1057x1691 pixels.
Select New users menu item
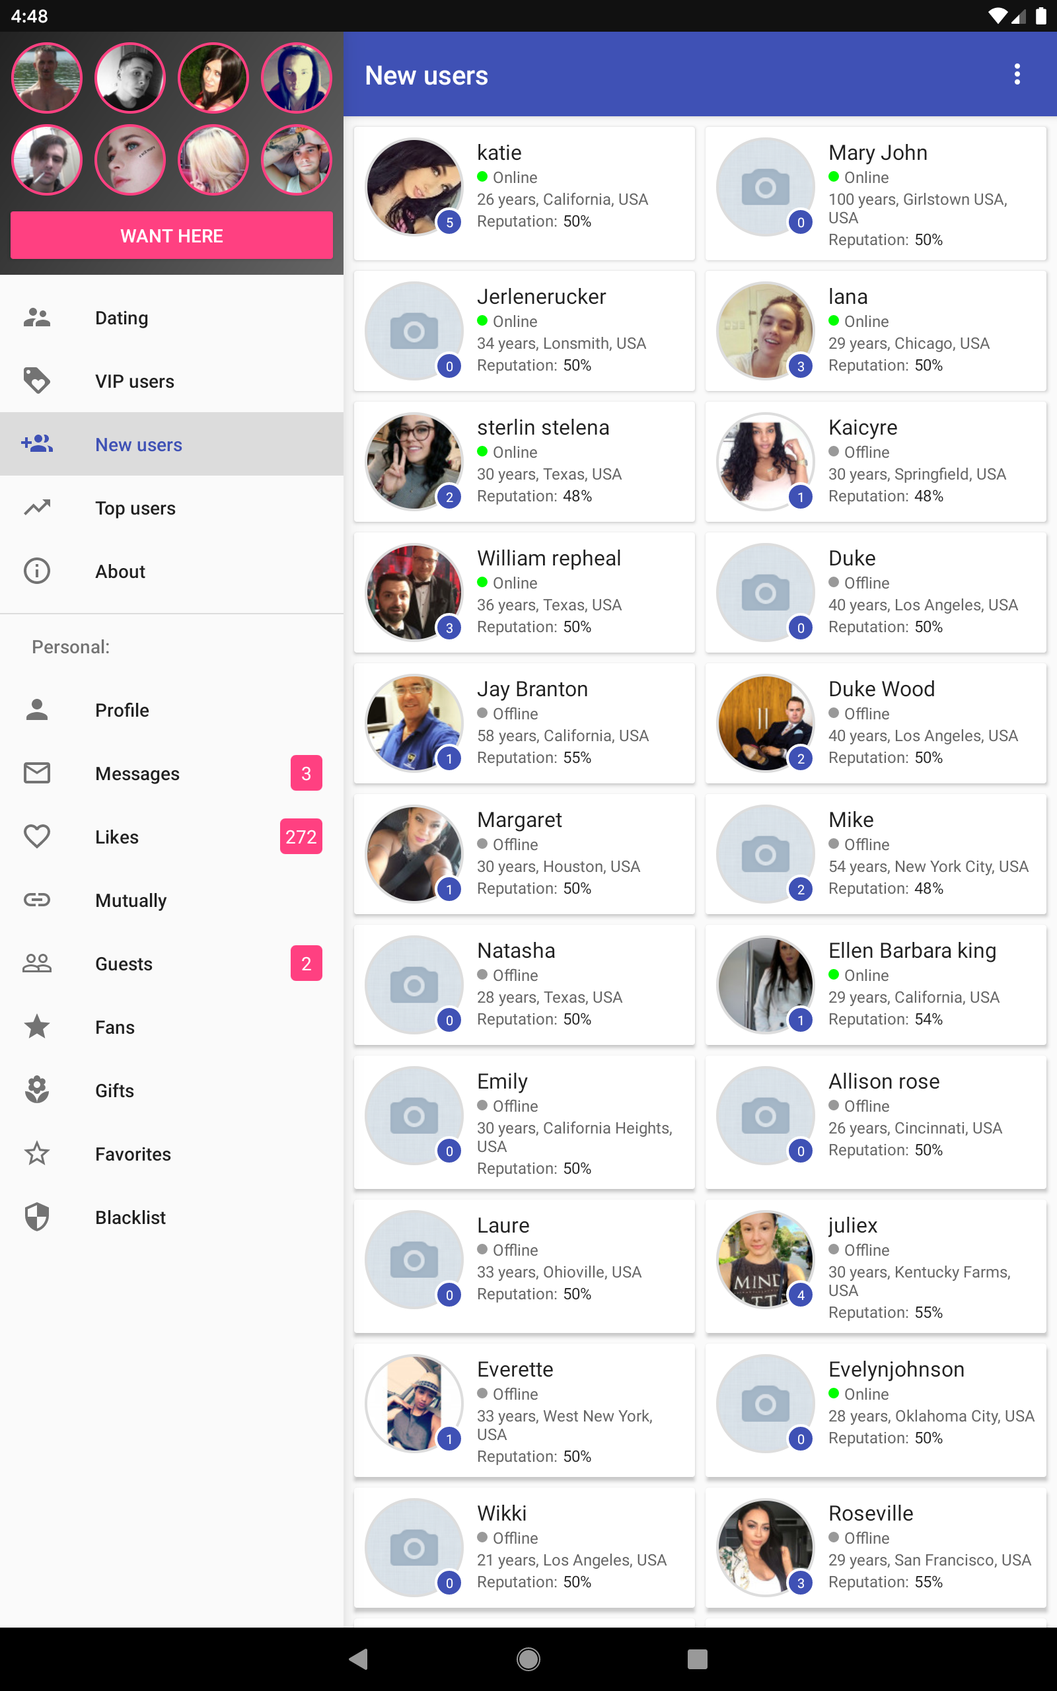tap(139, 445)
